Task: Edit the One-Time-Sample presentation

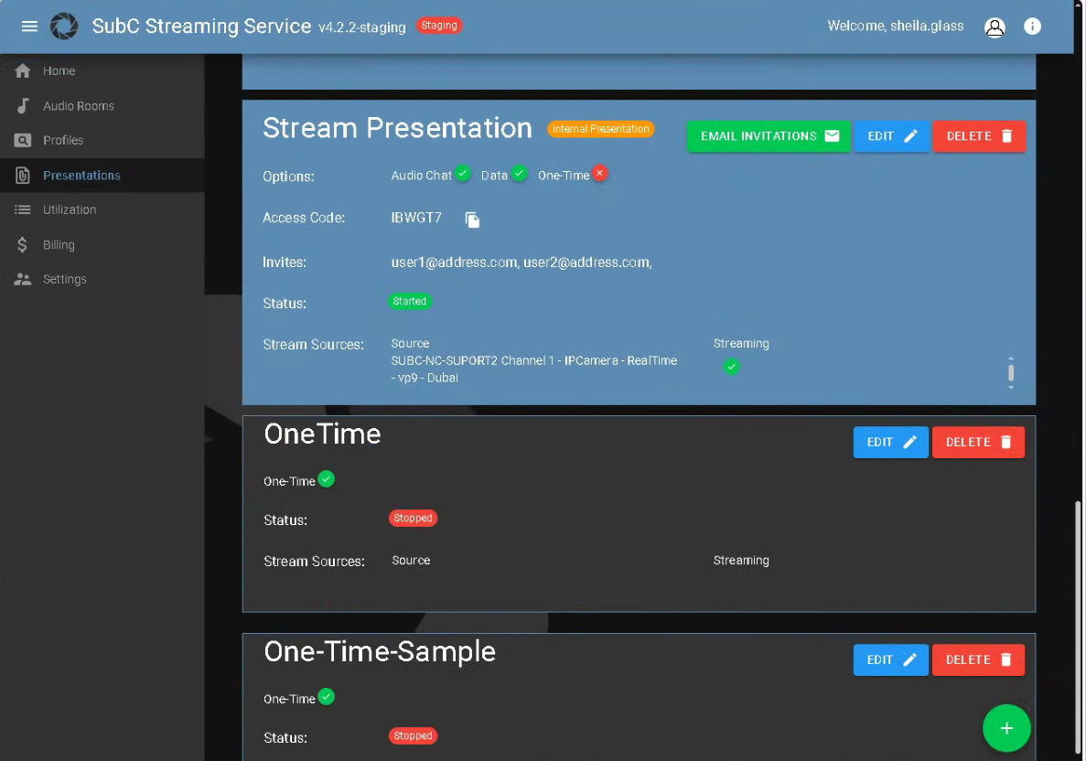Action: pos(890,660)
